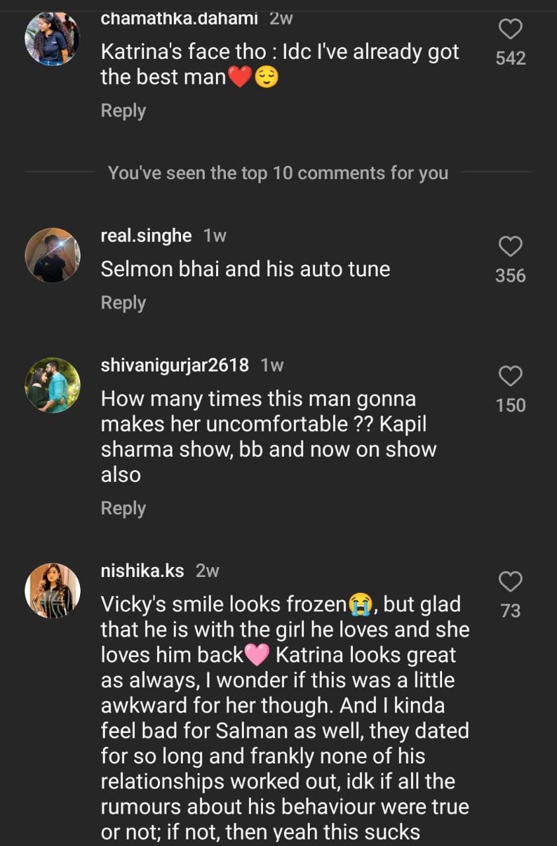Tap "Selmon bhai and his auto tune" comment text
The height and width of the screenshot is (846, 557).
(245, 269)
